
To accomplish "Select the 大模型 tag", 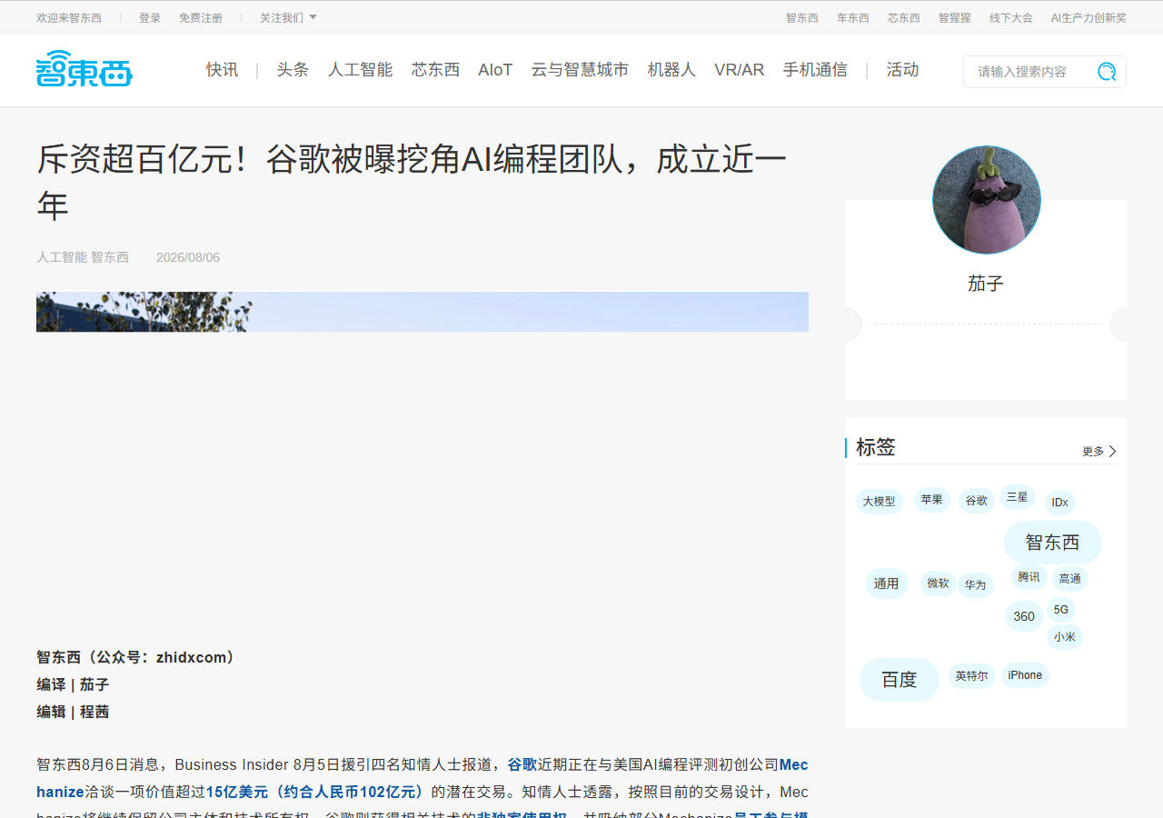I will pos(879,501).
